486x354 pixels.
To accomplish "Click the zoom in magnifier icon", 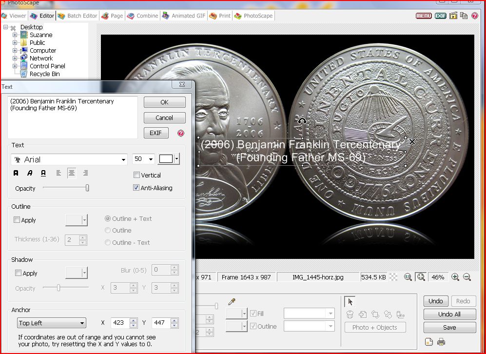I will (455, 277).
